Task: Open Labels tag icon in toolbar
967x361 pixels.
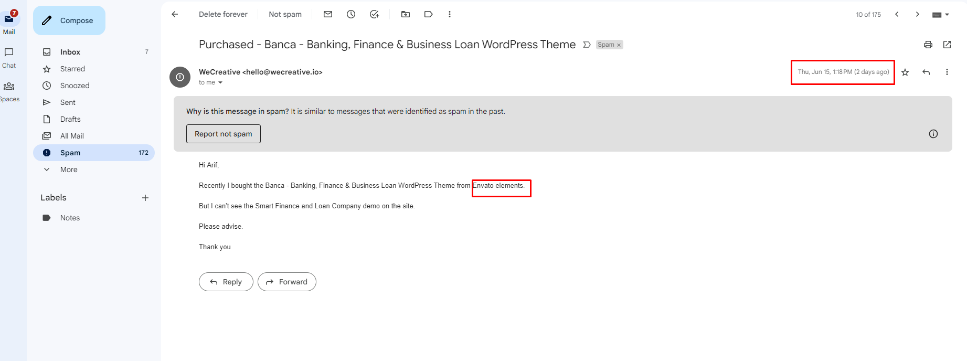Action: tap(429, 14)
